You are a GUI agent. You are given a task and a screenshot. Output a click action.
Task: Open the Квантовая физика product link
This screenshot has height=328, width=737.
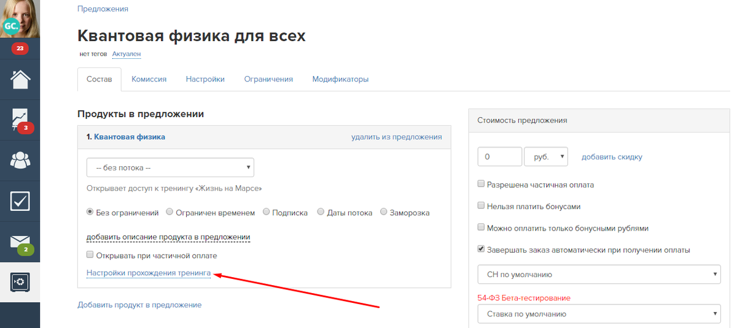(x=130, y=137)
